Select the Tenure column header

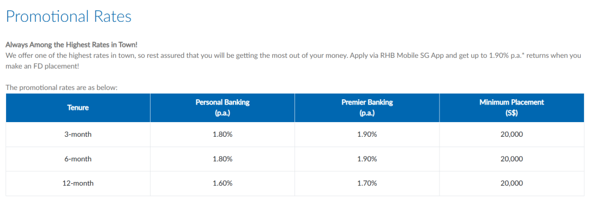point(78,108)
